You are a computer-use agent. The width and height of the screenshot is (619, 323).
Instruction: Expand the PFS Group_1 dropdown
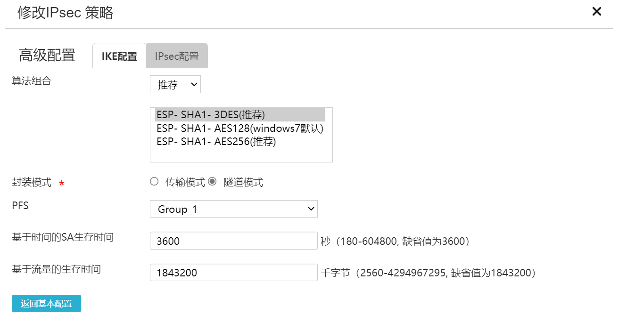[233, 209]
